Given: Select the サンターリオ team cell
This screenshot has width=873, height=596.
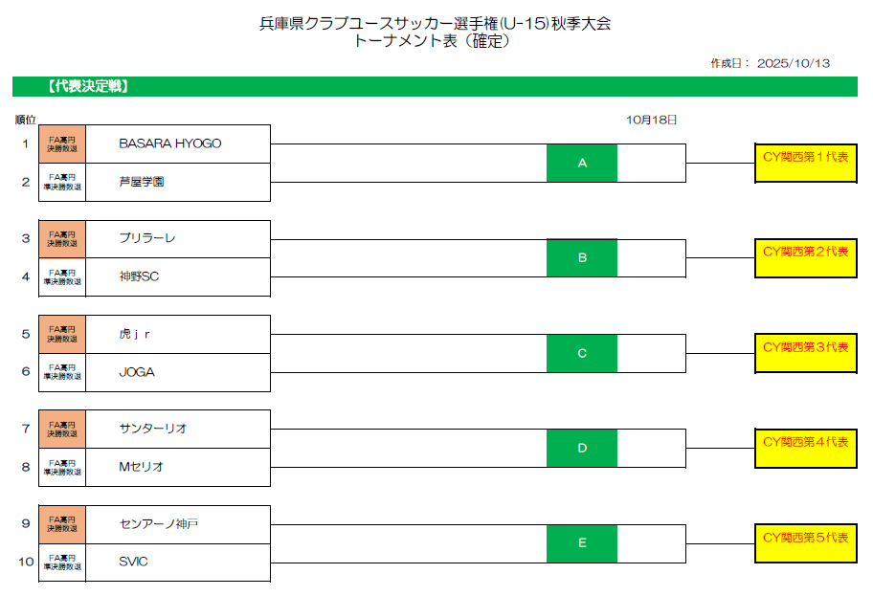Looking at the screenshot, I should (x=177, y=429).
